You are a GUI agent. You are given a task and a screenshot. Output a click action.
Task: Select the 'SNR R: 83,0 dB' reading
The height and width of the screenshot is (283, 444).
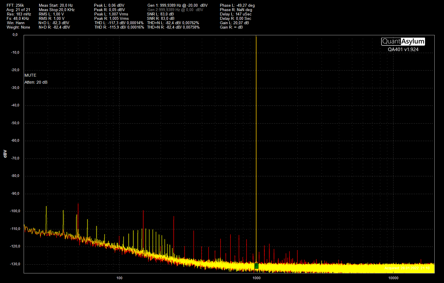click(x=161, y=19)
